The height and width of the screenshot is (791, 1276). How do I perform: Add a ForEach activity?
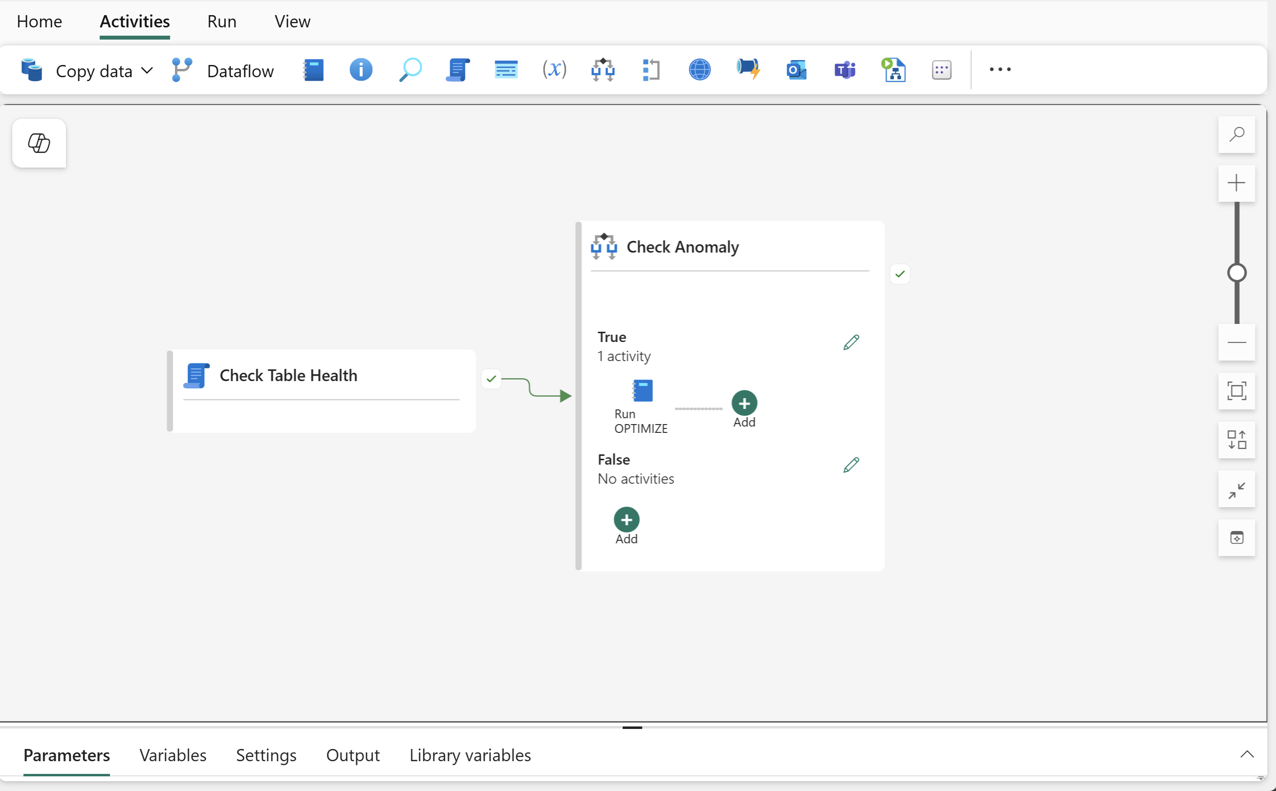pos(651,69)
